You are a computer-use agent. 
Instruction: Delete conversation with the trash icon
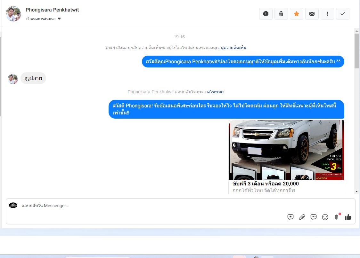(x=281, y=14)
